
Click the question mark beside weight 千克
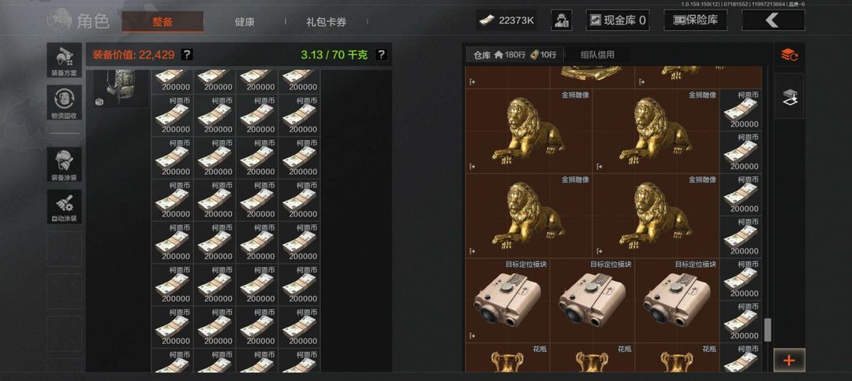tap(382, 54)
